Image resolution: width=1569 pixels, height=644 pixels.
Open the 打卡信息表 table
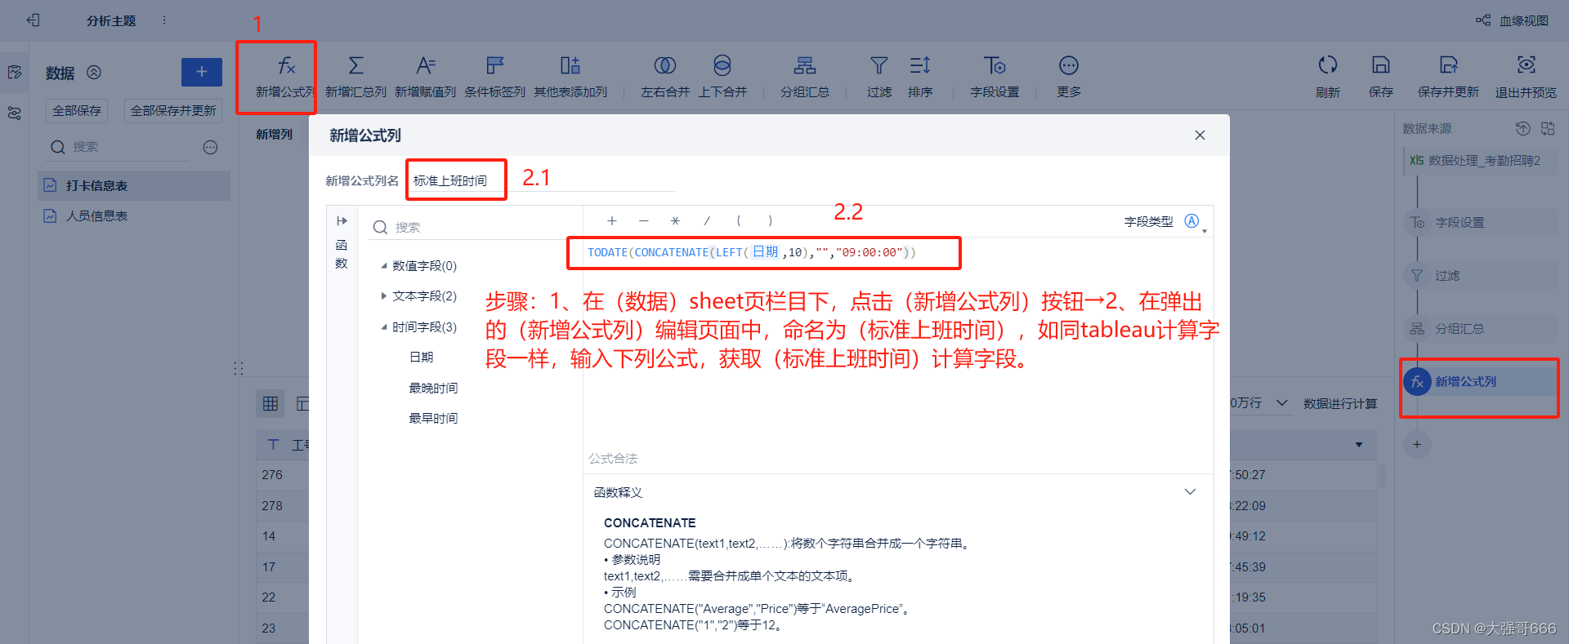point(134,186)
